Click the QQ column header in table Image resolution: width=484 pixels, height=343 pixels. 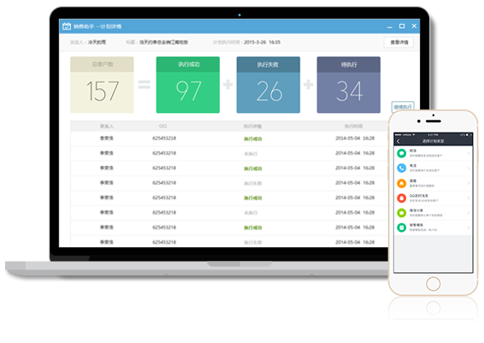(163, 126)
